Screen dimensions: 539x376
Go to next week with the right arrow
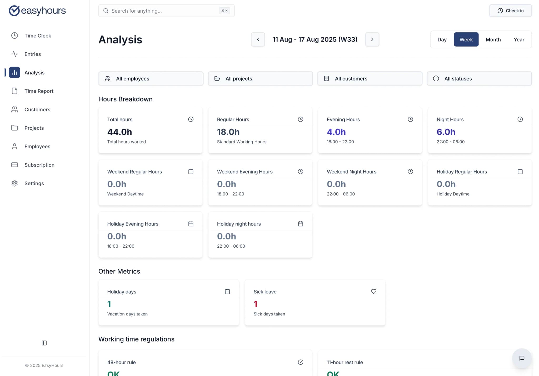[372, 39]
